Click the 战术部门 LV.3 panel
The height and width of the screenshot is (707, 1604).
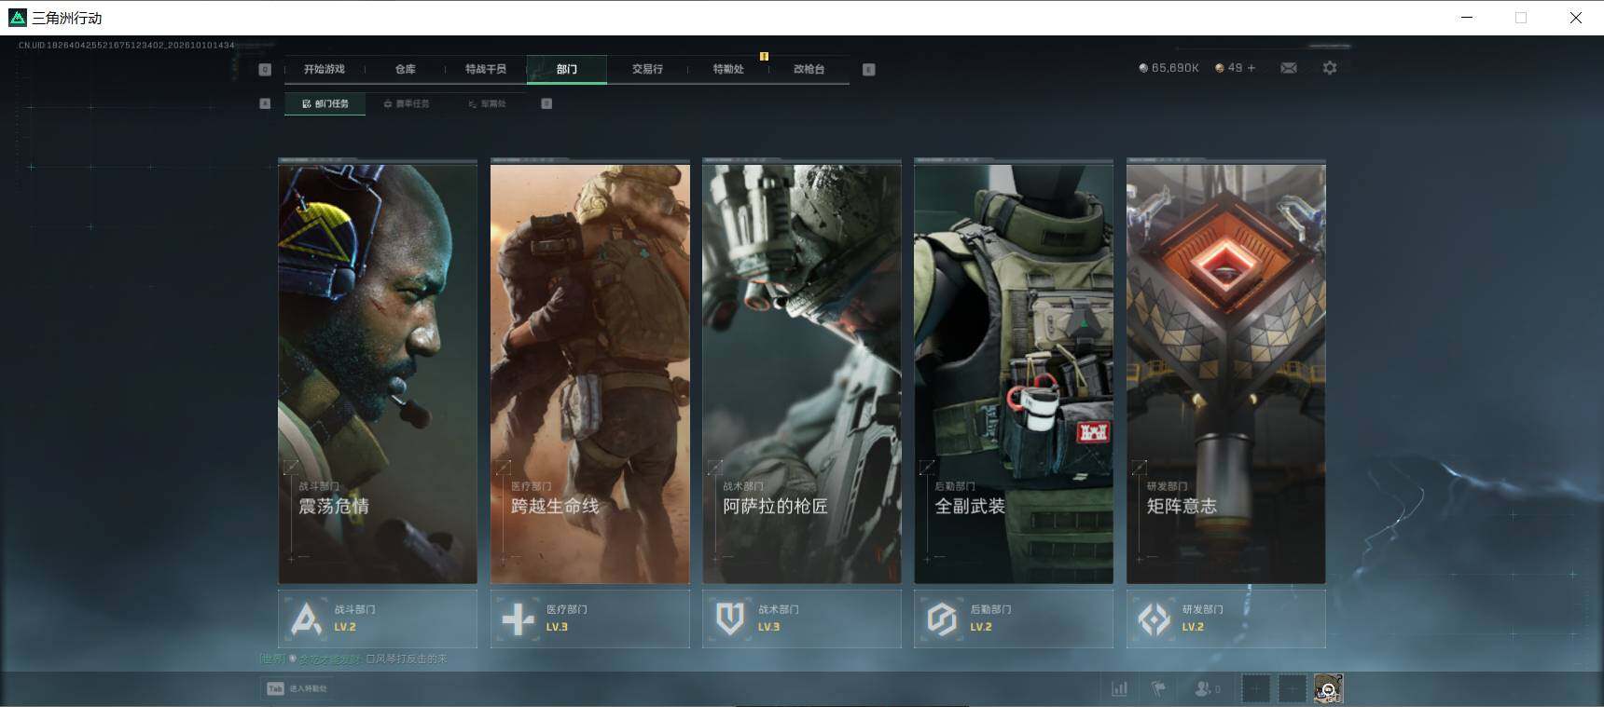click(x=802, y=619)
